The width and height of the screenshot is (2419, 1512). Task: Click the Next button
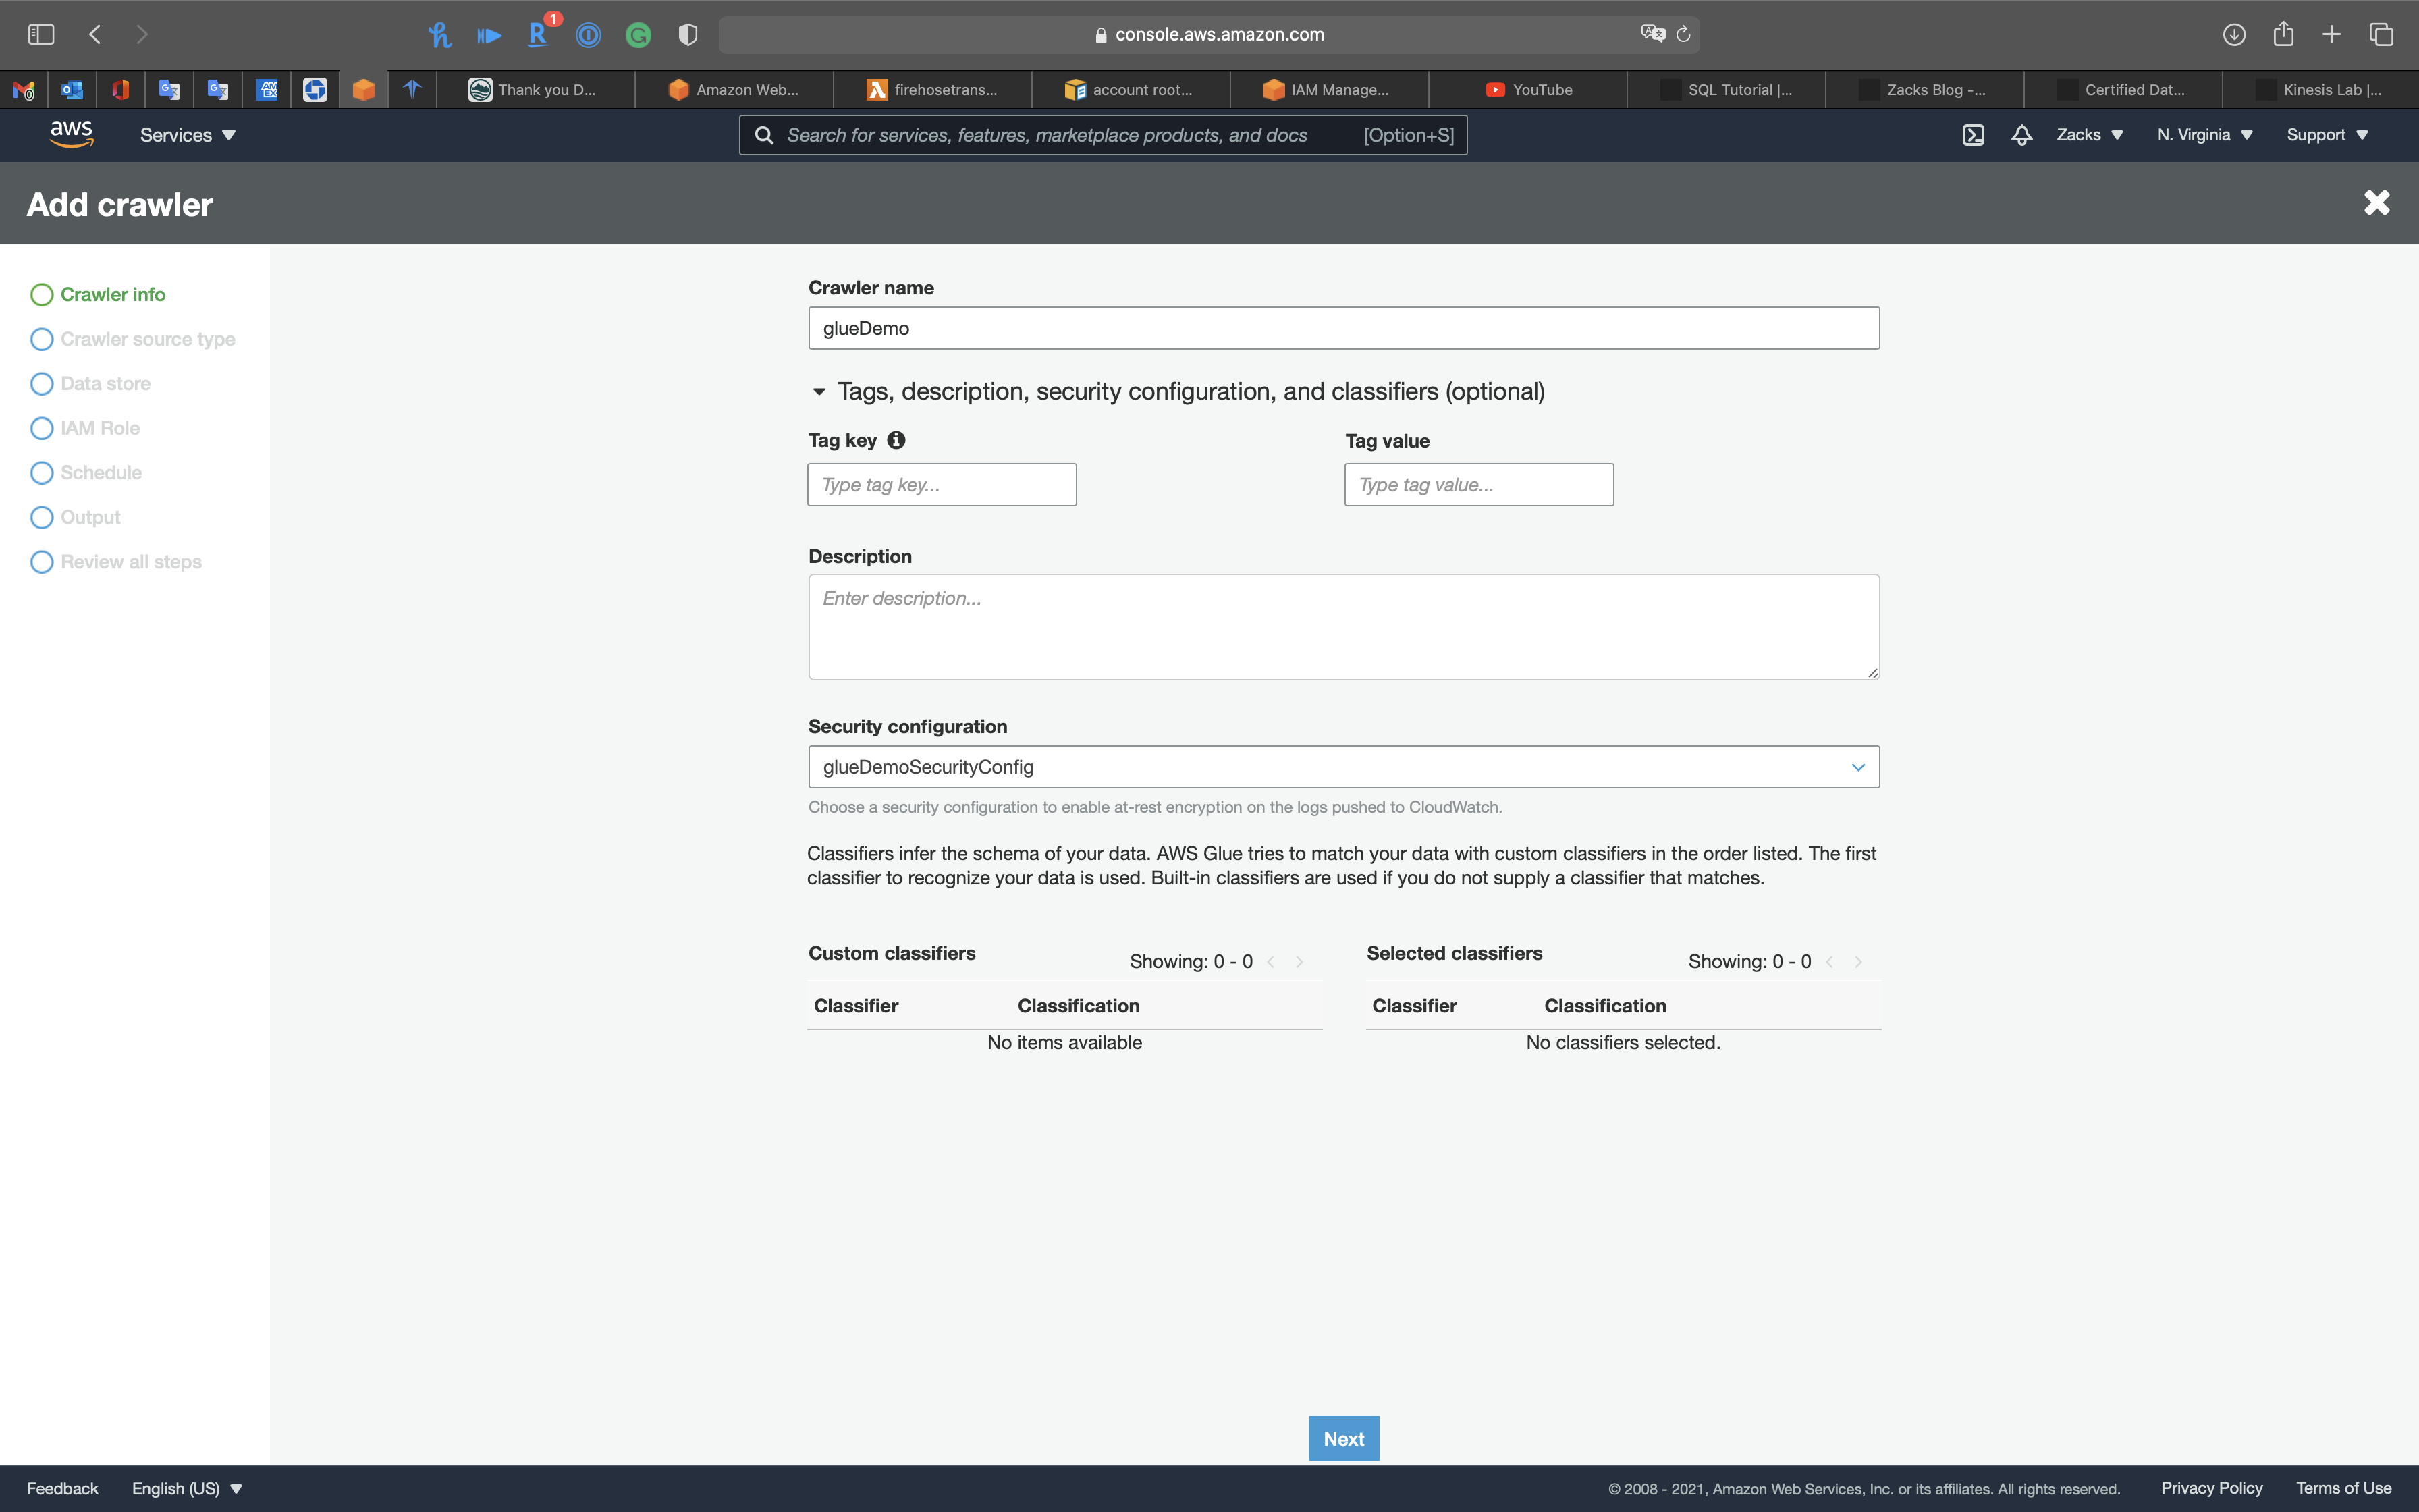(x=1342, y=1438)
